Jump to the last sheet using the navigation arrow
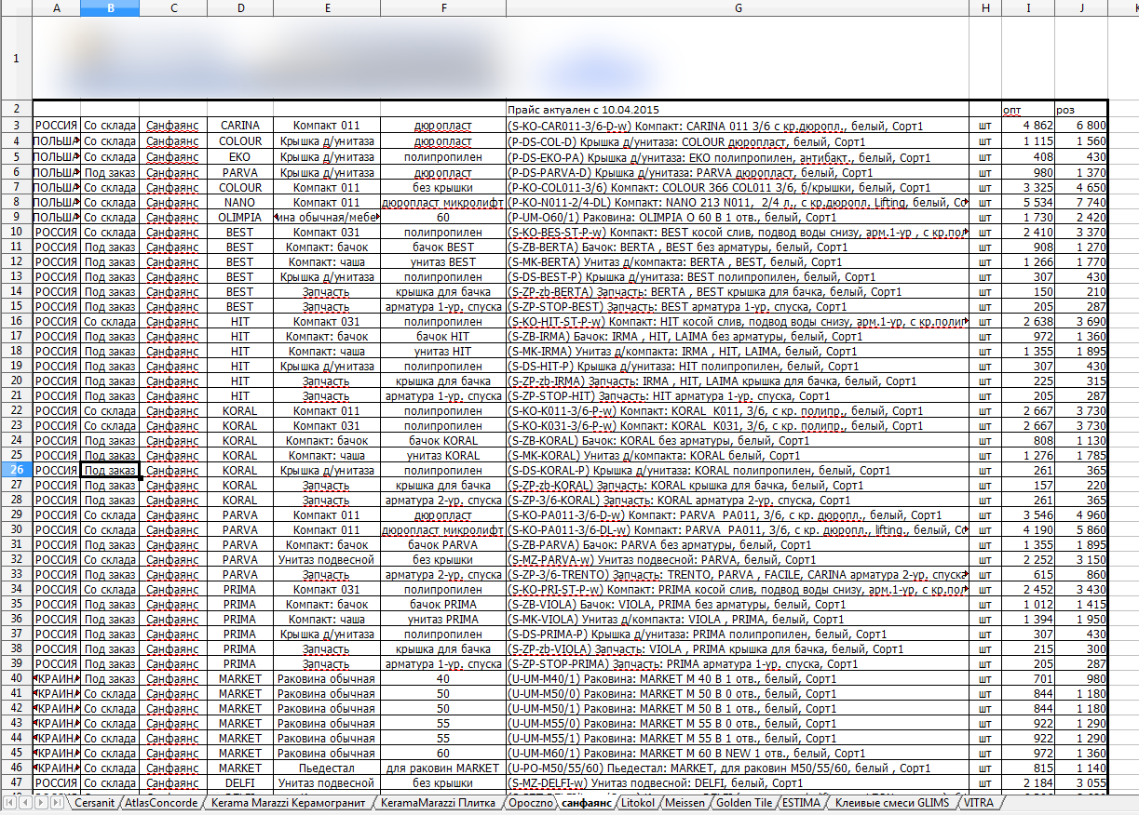This screenshot has width=1139, height=815. [x=56, y=802]
